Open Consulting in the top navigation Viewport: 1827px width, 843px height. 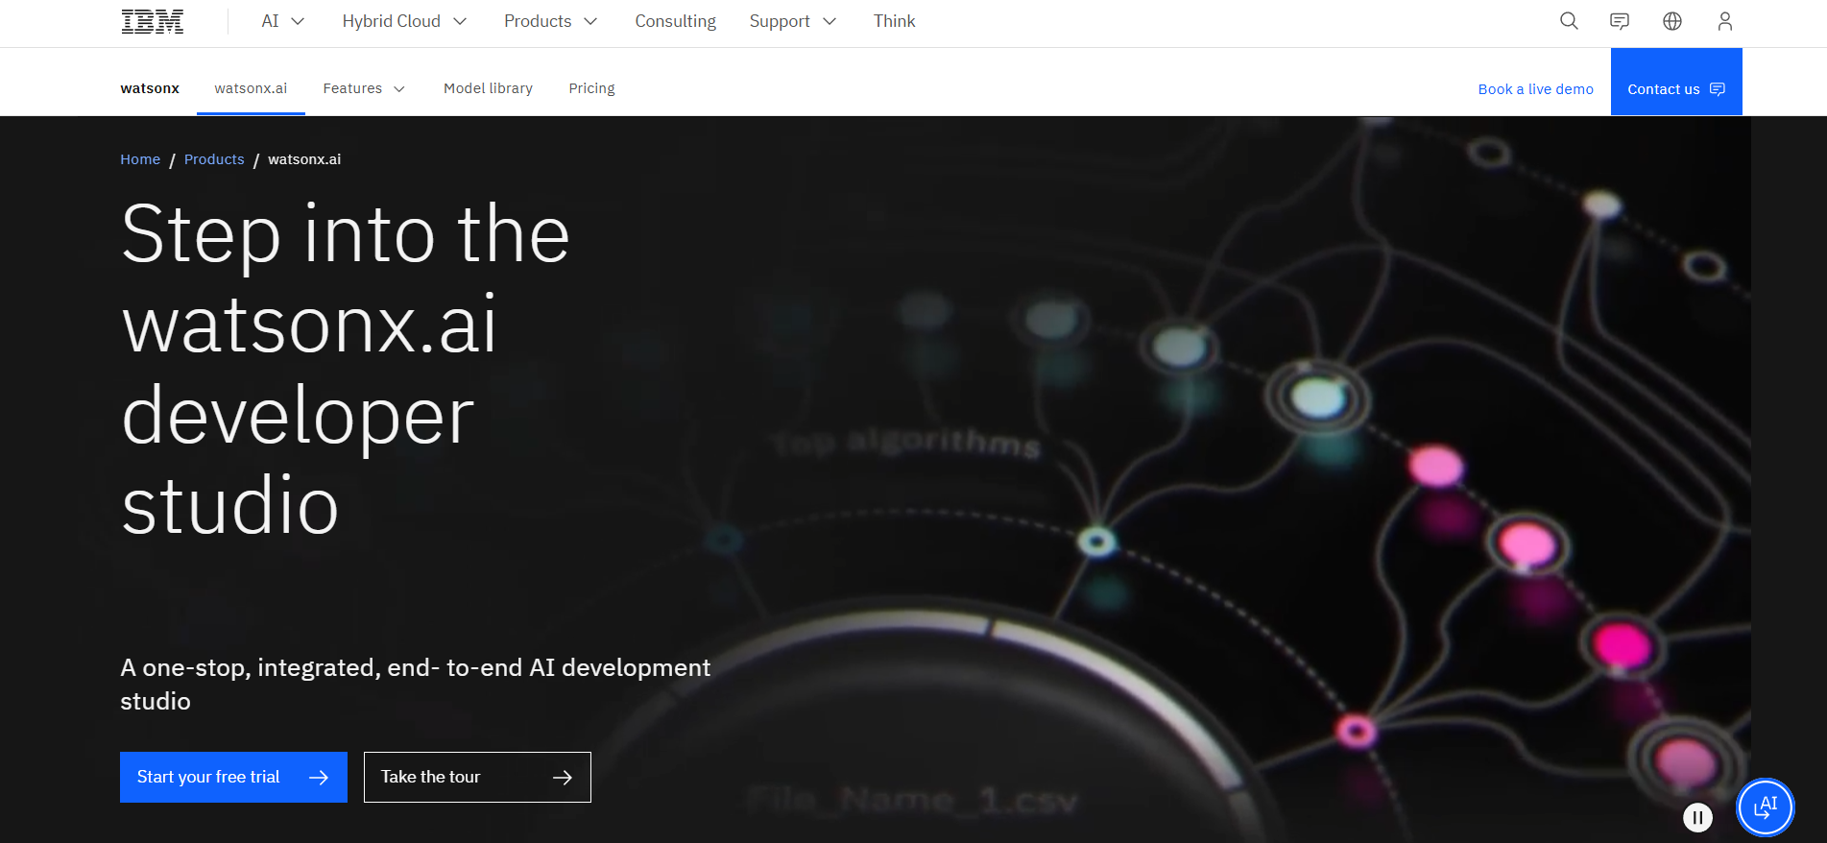(675, 21)
